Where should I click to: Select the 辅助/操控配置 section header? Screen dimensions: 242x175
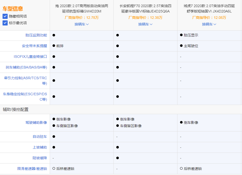coord(16,110)
